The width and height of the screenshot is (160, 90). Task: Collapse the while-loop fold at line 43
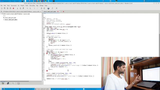[44, 41]
